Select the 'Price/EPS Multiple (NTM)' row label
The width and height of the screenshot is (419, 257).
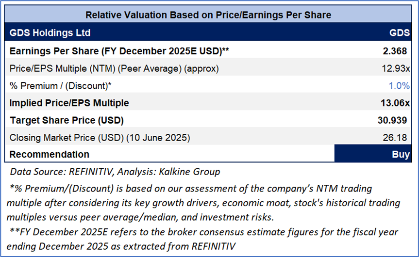point(114,68)
